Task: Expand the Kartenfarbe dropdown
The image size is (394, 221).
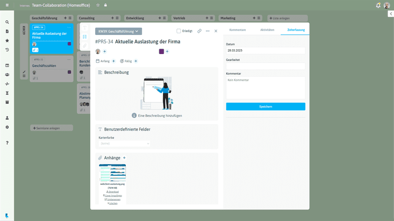Action: coord(124,144)
